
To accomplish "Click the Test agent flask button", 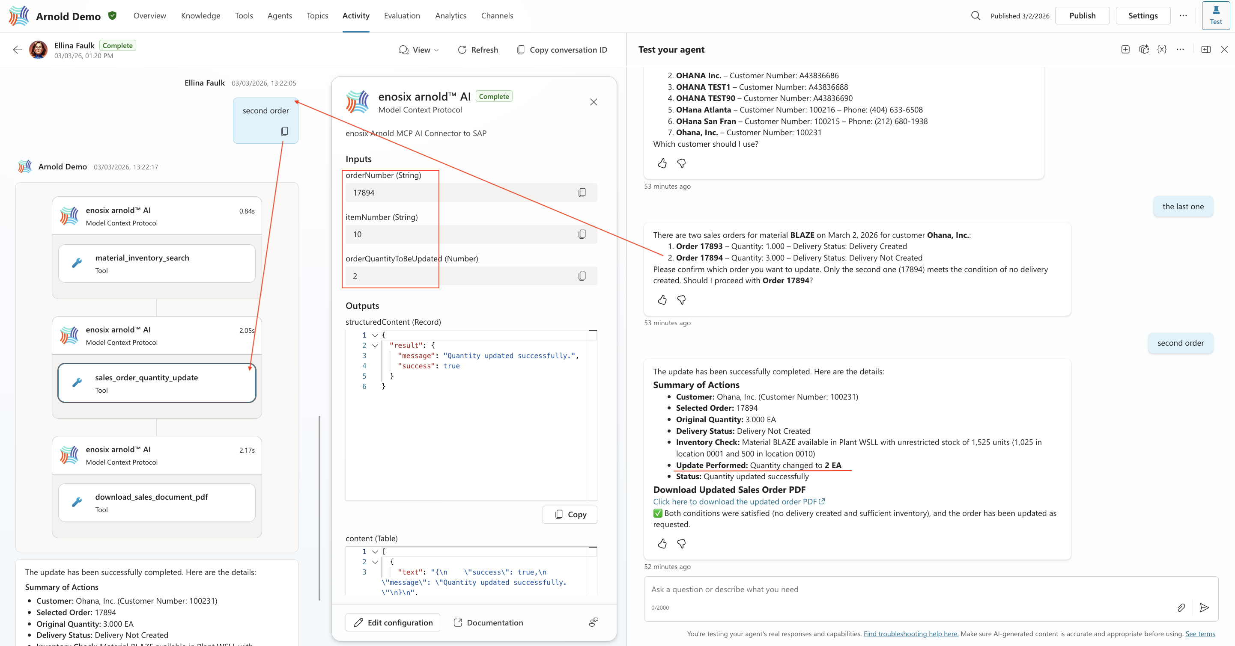I will 1216,16.
